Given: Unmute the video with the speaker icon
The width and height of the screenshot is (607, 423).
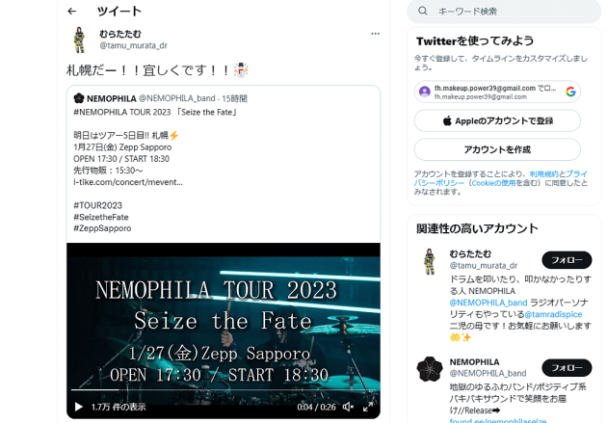Looking at the screenshot, I should click(x=348, y=407).
